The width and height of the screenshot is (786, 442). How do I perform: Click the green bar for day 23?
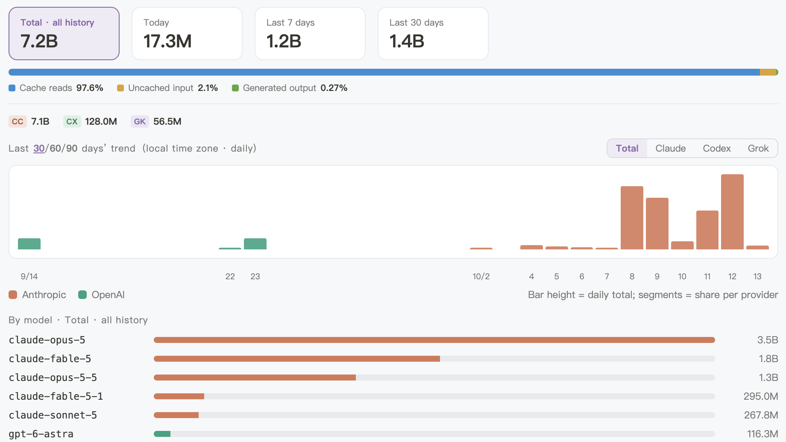255,244
